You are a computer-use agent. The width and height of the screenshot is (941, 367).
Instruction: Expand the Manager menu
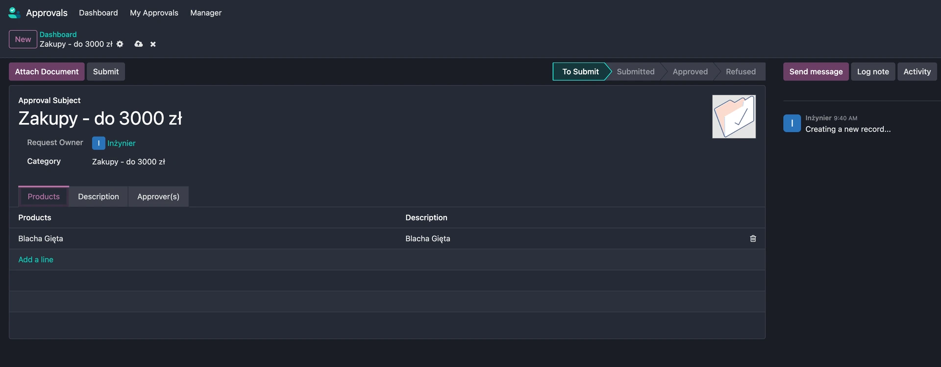206,13
